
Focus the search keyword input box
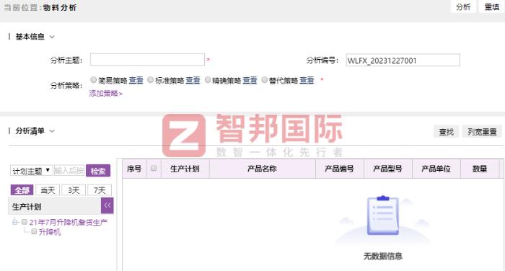[69, 170]
